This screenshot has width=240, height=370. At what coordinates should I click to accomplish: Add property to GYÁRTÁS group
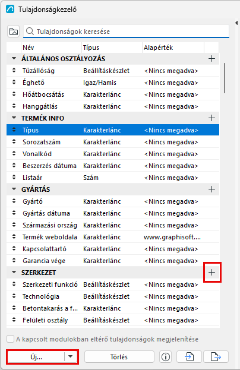click(x=211, y=189)
